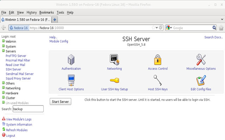Click the red Logout power icon
This screenshot has height=140, width=225.
click(x=4, y=135)
